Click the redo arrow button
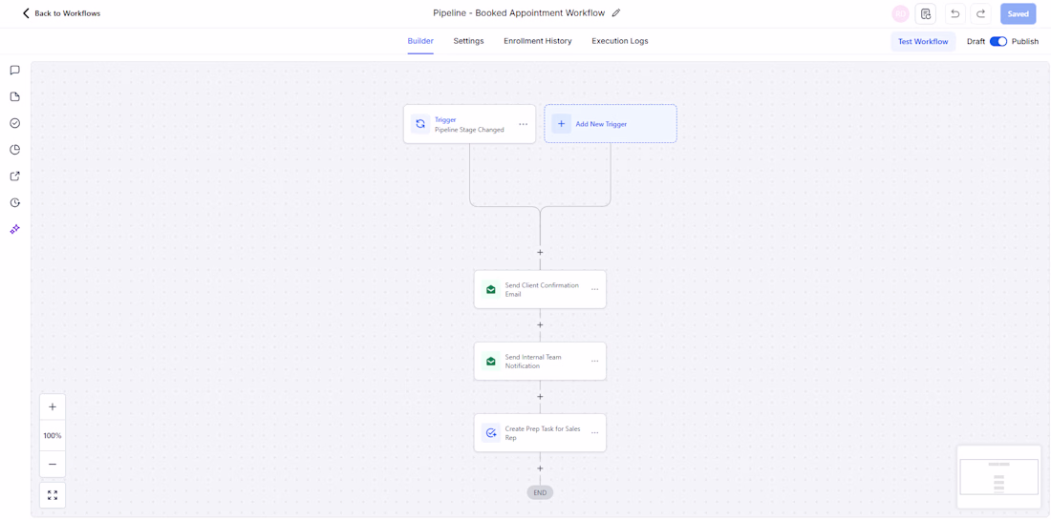Image resolution: width=1051 pixels, height=520 pixels. (x=980, y=13)
